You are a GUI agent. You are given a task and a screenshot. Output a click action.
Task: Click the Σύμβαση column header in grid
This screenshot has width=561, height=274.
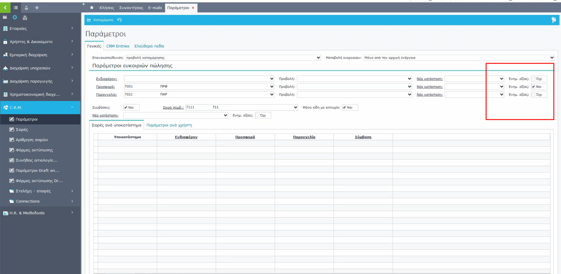pos(363,137)
